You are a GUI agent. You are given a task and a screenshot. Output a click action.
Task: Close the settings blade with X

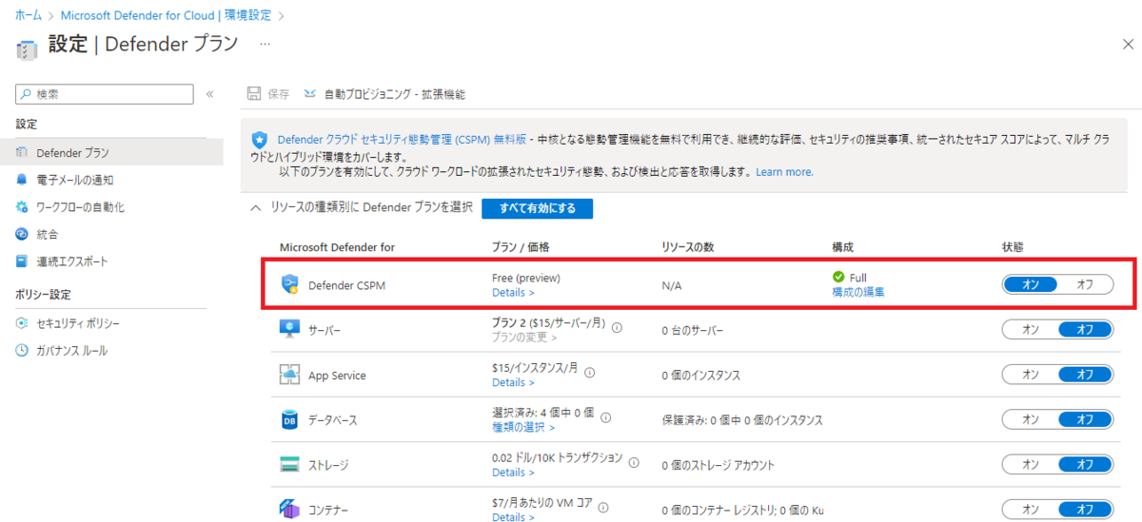tap(1129, 45)
